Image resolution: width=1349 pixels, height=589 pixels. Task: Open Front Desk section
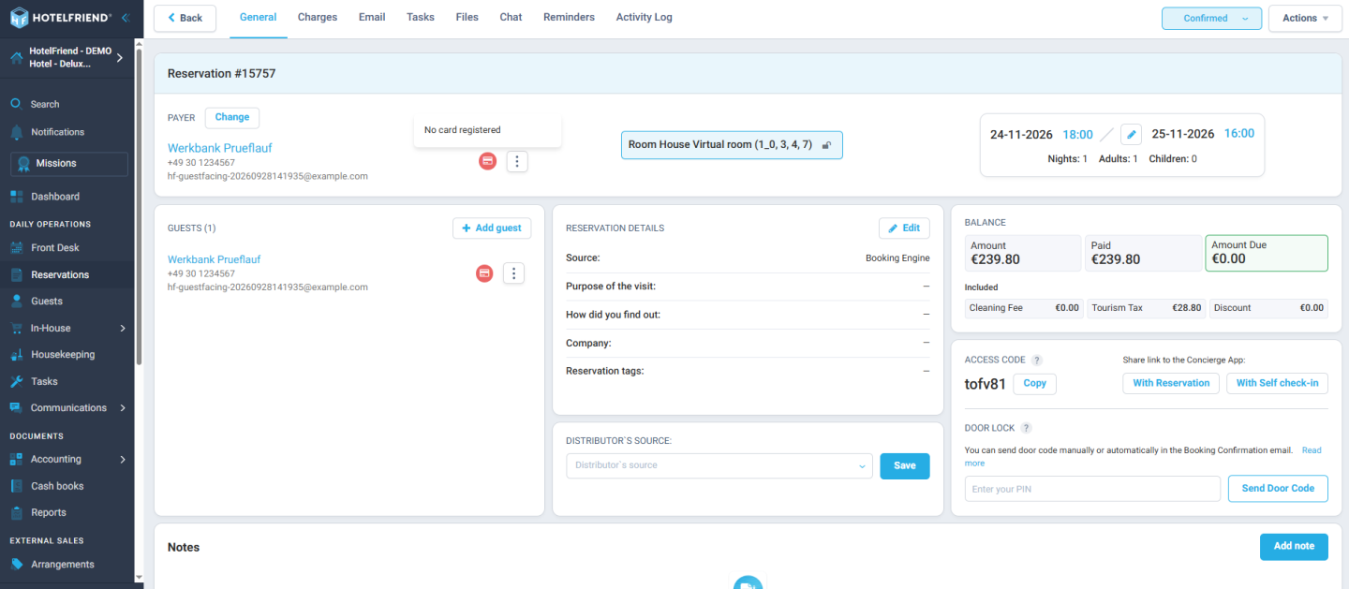55,248
